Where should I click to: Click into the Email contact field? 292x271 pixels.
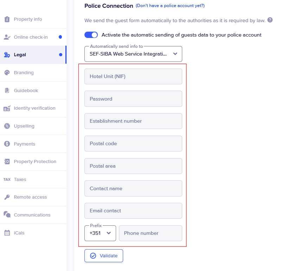(133, 211)
